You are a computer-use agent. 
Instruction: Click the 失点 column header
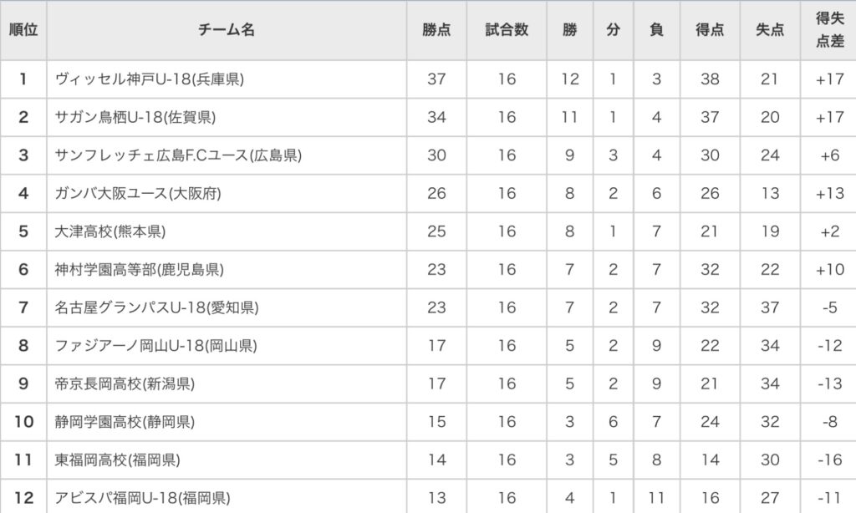[x=769, y=29]
